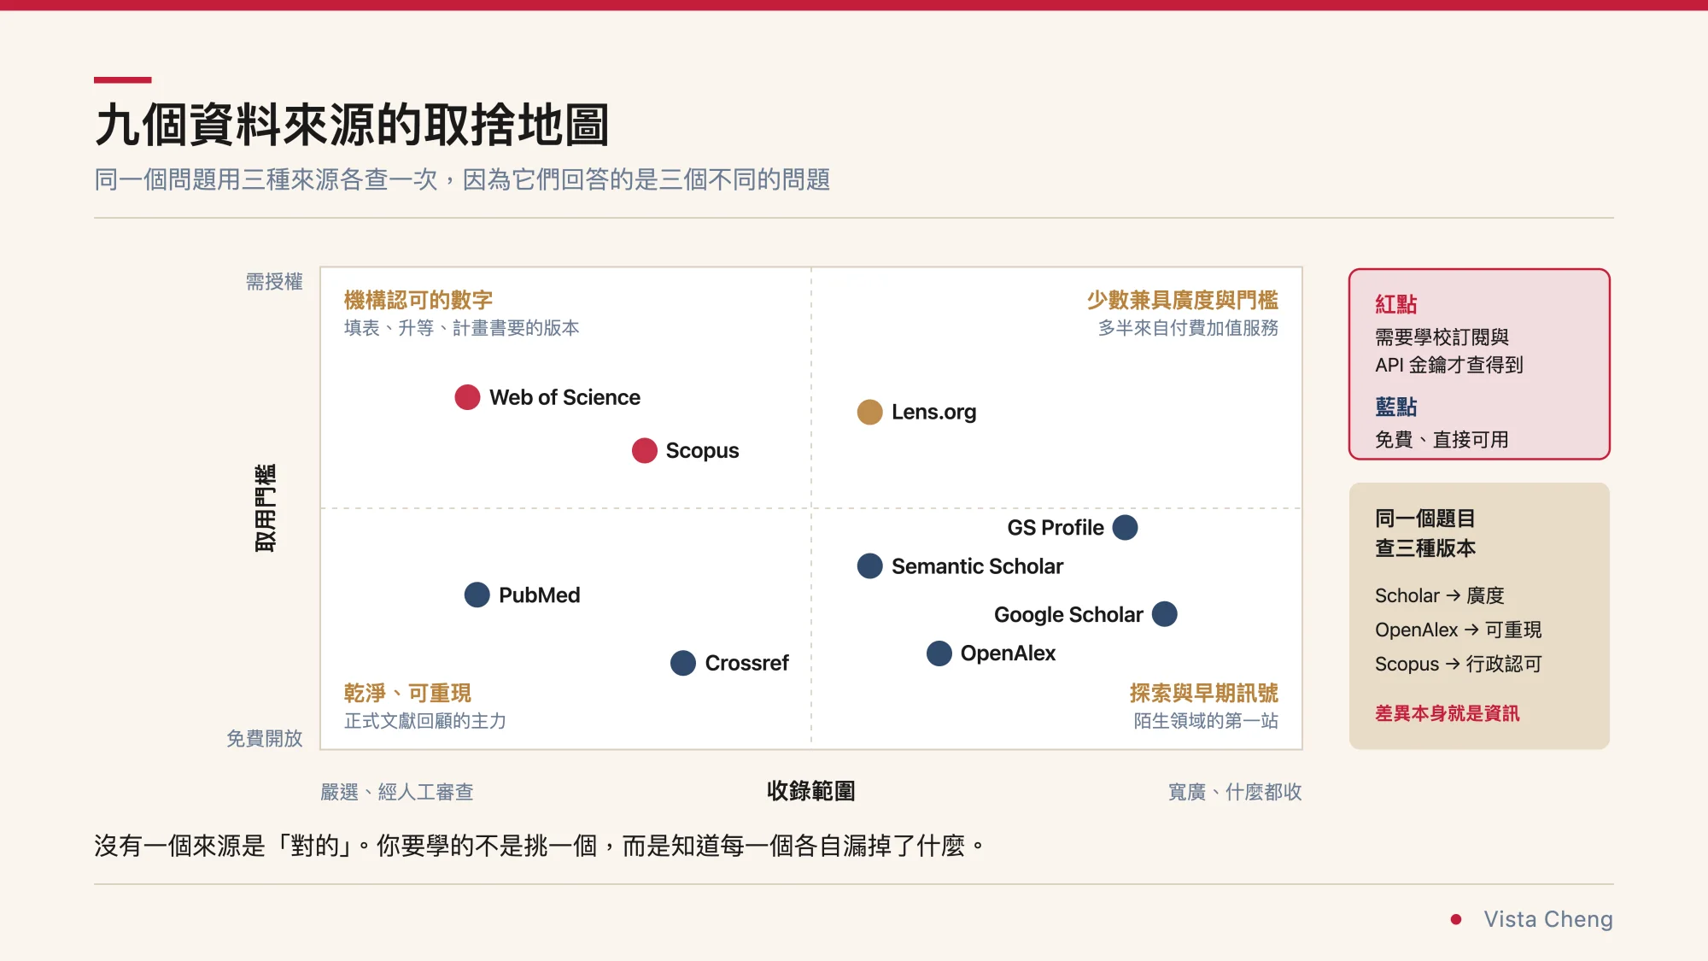Click the x-axis label 嚴選、經人工審查
The height and width of the screenshot is (961, 1708).
(x=397, y=792)
